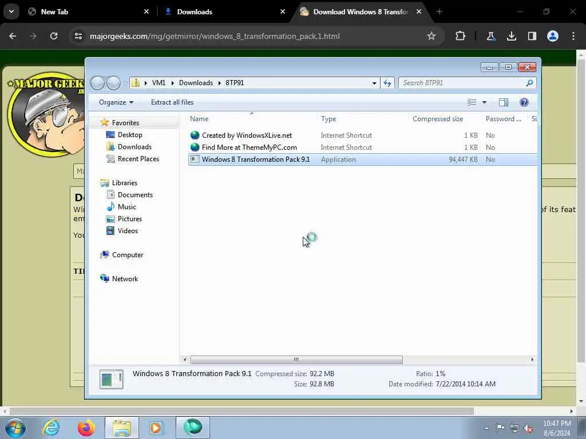Click Downloads in the Explorer breadcrumb
The image size is (586, 439).
coord(196,83)
